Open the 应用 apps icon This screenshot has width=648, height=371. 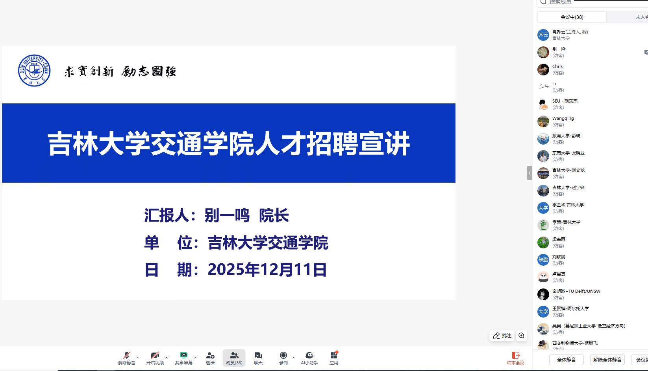tap(333, 356)
